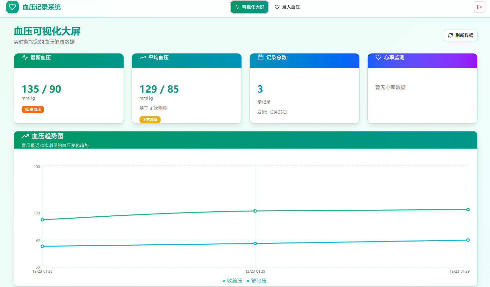The image size is (490, 287).
Task: Click the calendar icon on 记录总数 card
Action: click(261, 57)
